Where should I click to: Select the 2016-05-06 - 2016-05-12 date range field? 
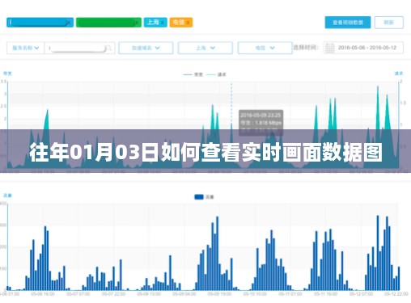click(x=363, y=48)
